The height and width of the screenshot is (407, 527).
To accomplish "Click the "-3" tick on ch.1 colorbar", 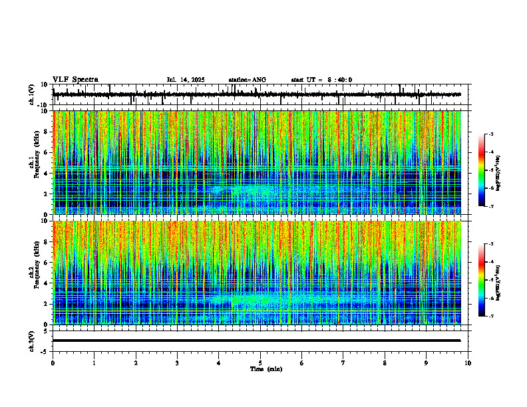I will pos(491,134).
